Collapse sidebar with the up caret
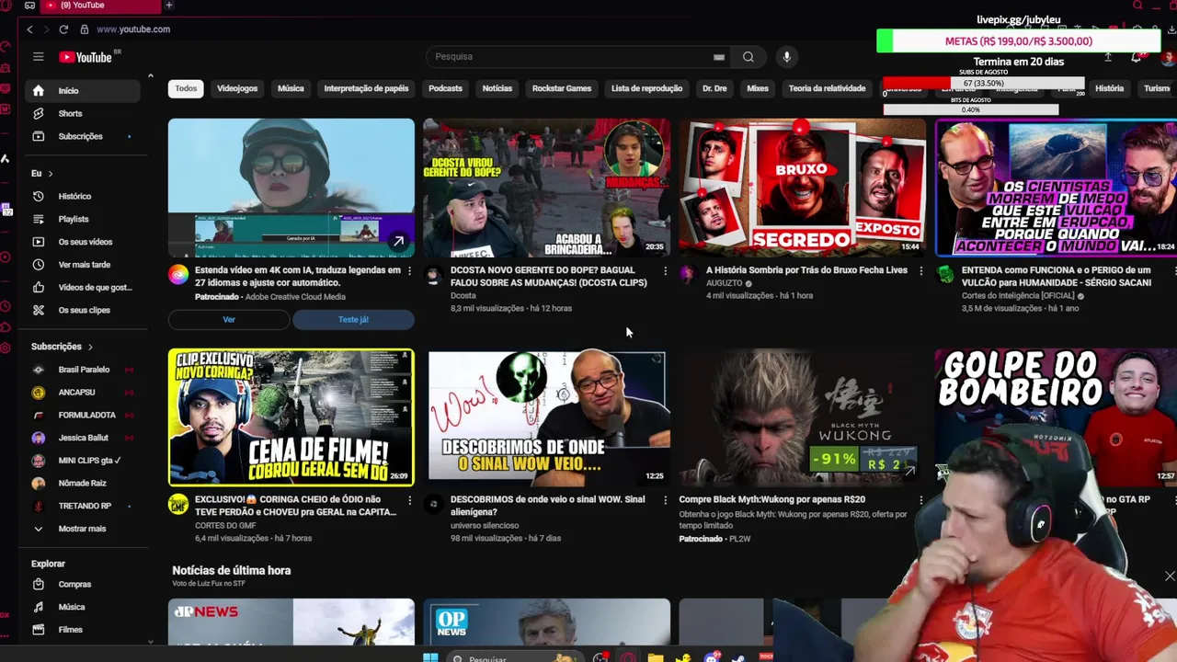The image size is (1177, 662). (x=150, y=76)
